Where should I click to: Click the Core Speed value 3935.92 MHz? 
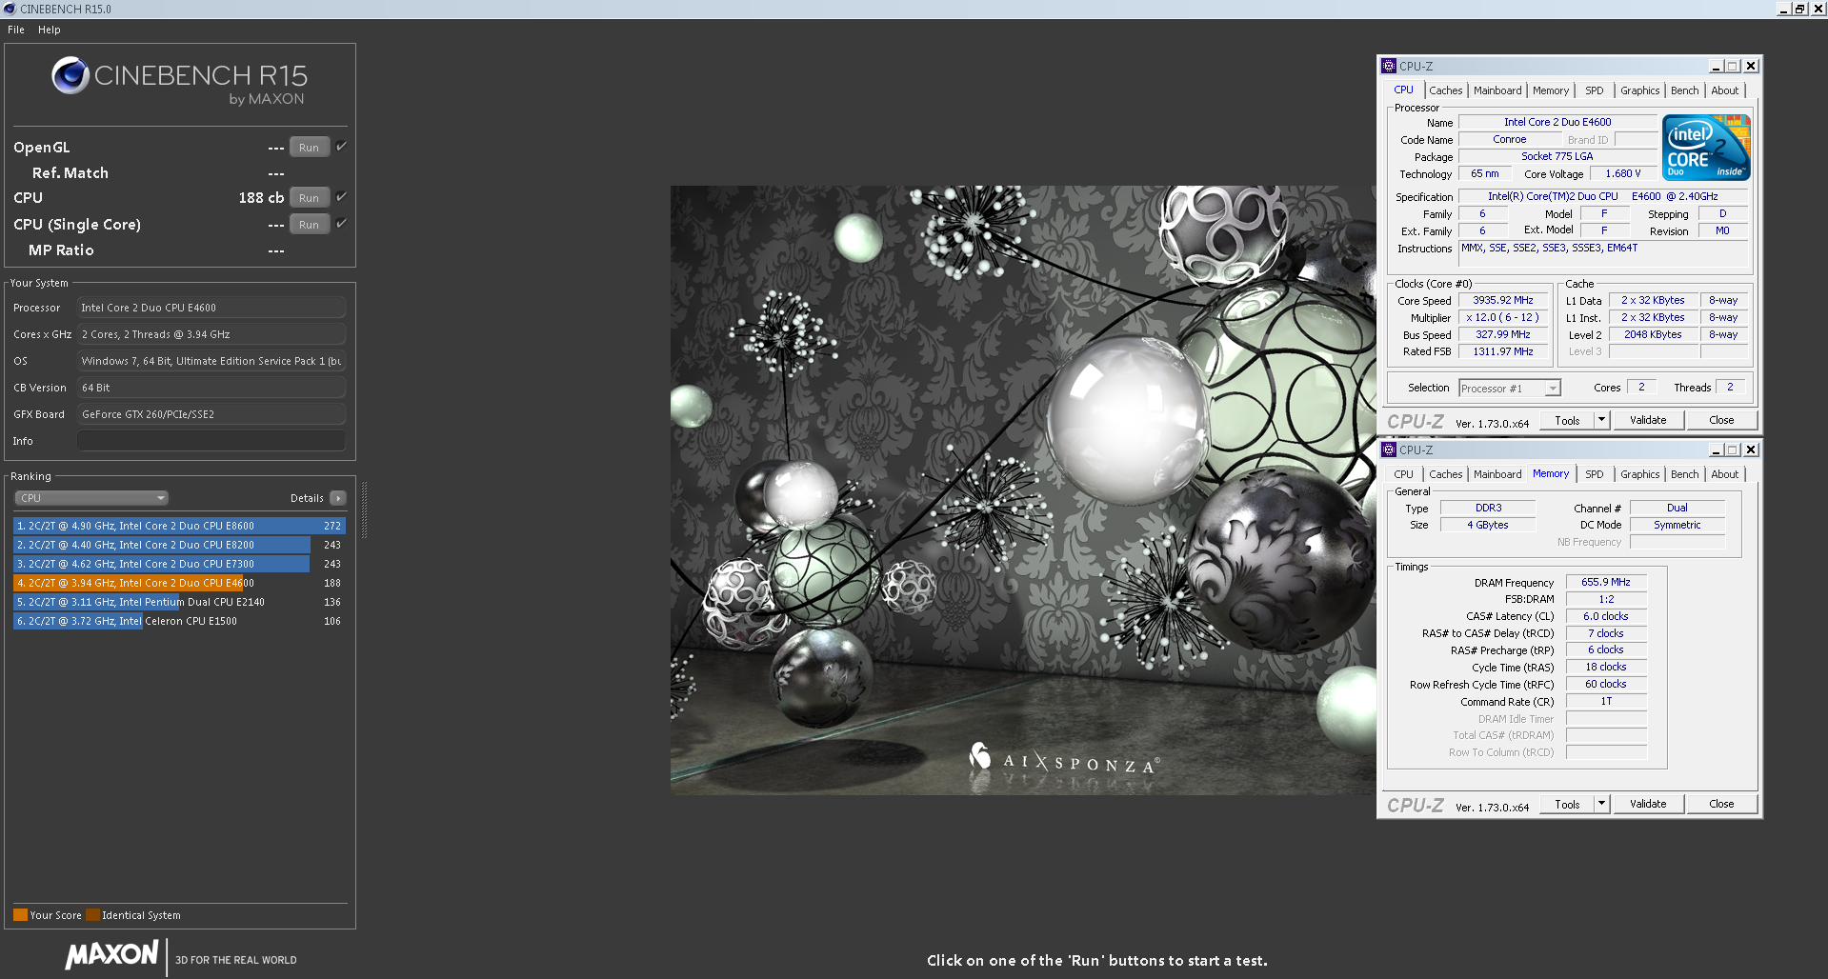coord(1503,300)
